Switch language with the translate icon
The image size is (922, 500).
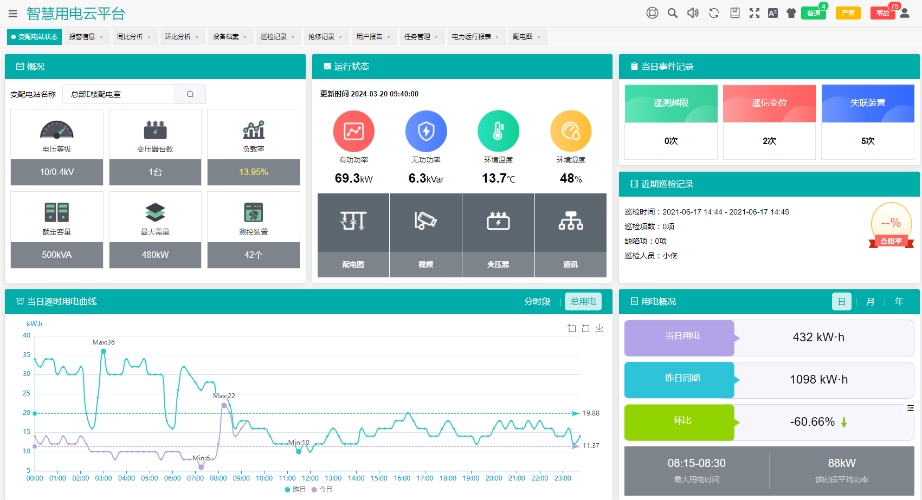pos(773,13)
